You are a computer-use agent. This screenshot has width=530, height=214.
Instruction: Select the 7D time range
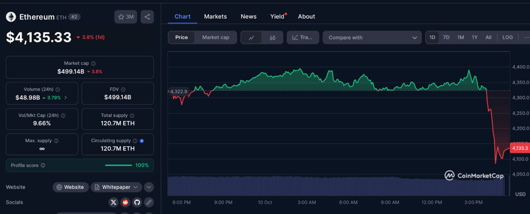click(x=446, y=38)
